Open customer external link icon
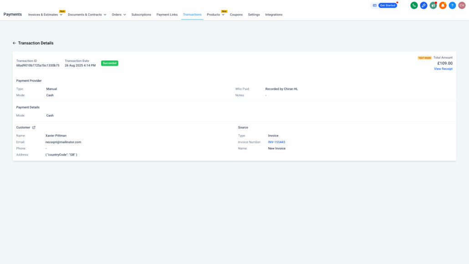The height and width of the screenshot is (264, 469). [34, 128]
